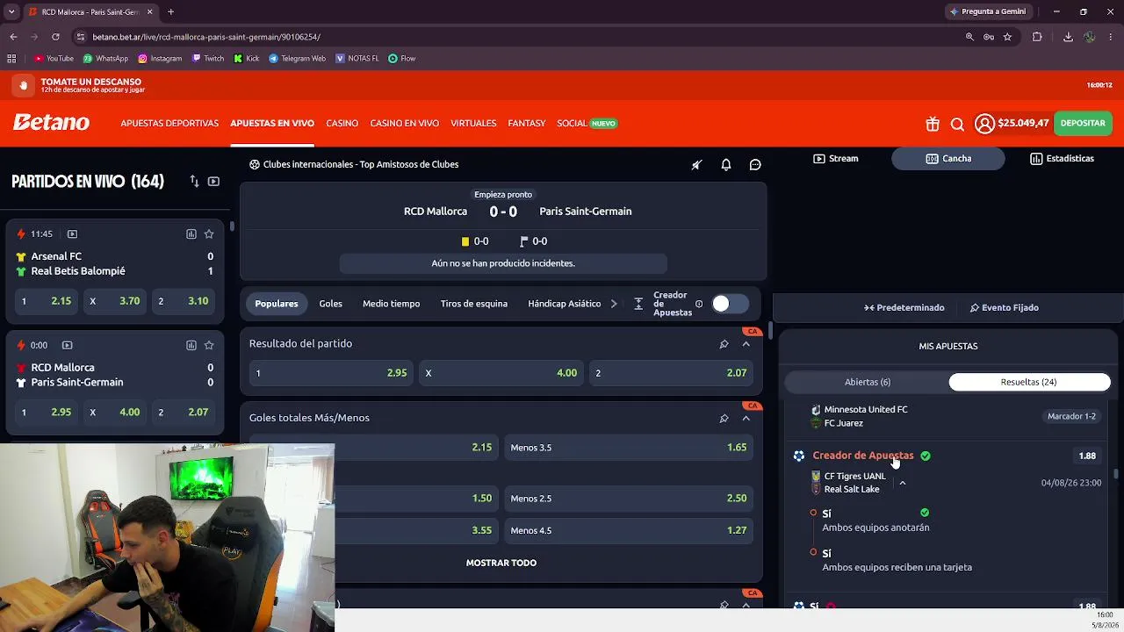Bet on draw X at 4.00 in Resultado

point(501,373)
